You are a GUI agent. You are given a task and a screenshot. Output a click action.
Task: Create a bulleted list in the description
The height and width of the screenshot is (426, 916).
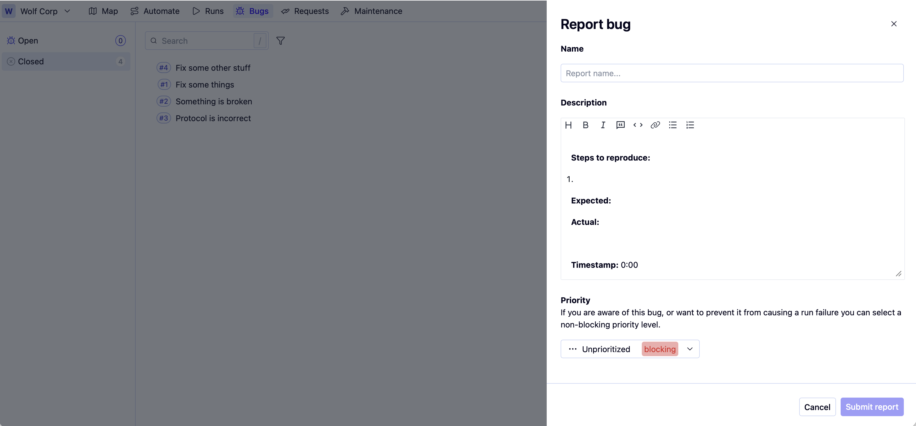point(673,125)
